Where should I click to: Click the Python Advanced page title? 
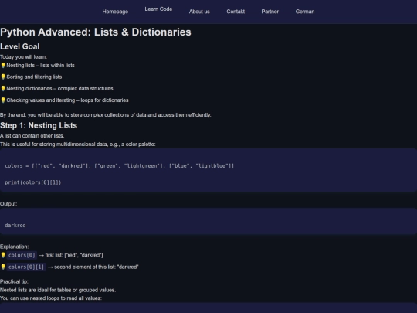point(96,32)
